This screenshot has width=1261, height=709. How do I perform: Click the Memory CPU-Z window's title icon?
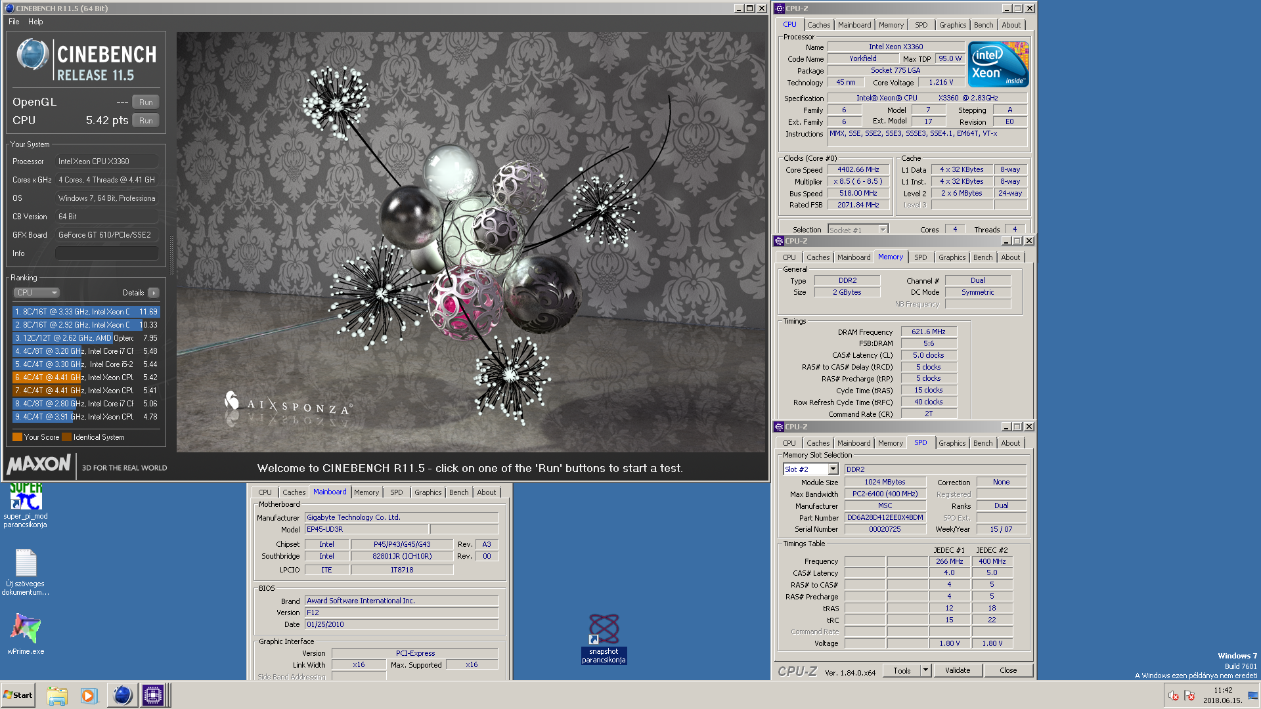779,241
